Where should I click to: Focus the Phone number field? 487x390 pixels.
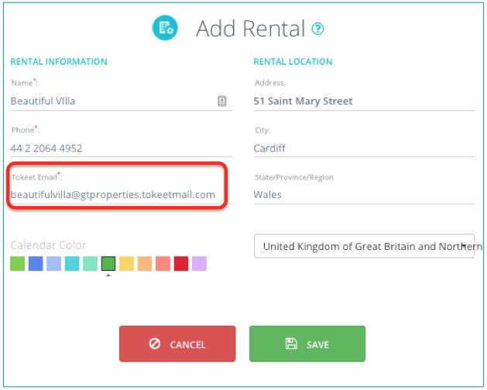click(x=121, y=148)
